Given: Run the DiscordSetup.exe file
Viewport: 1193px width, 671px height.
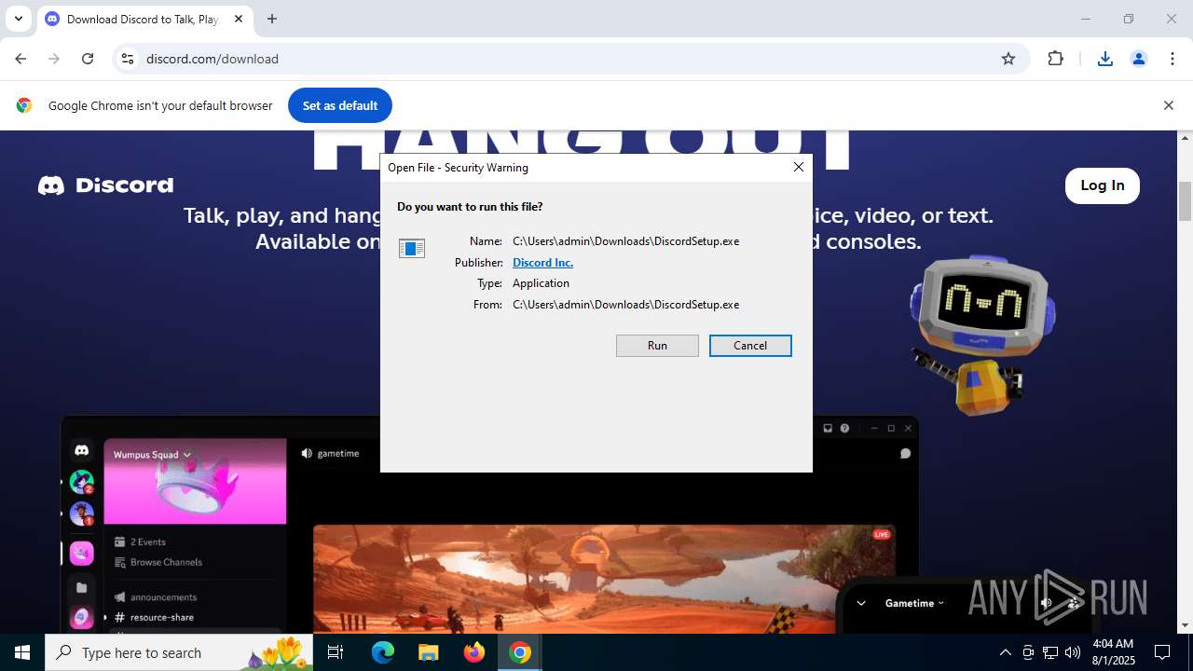Looking at the screenshot, I should click(x=657, y=346).
